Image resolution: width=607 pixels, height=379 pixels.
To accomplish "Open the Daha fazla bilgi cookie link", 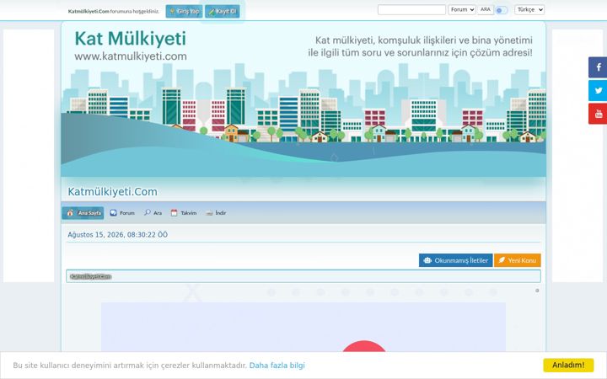I will pyautogui.click(x=277, y=366).
